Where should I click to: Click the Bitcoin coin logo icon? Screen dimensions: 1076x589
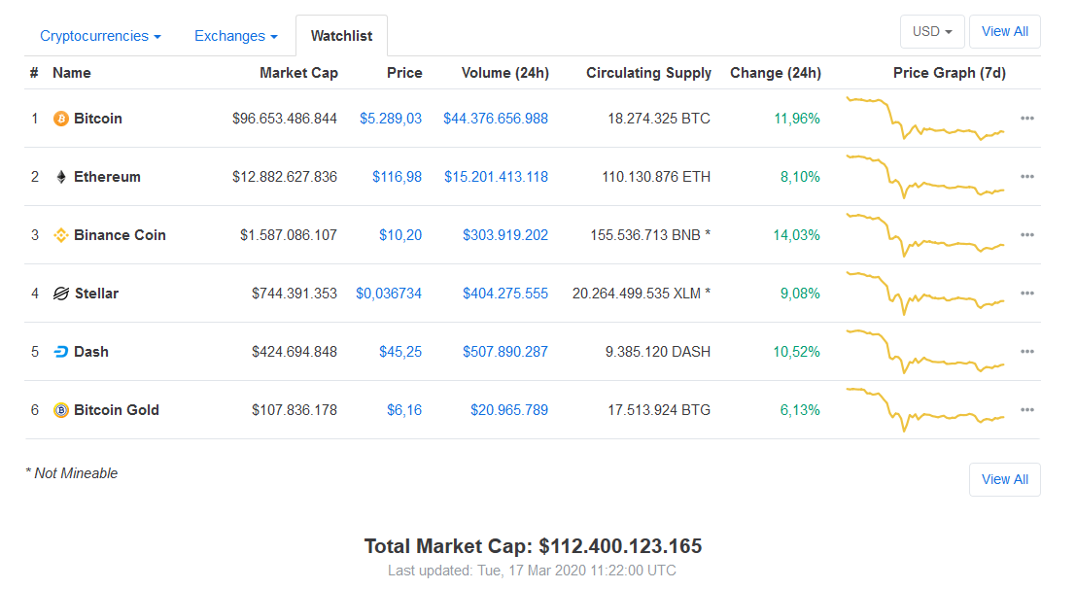[x=61, y=119]
